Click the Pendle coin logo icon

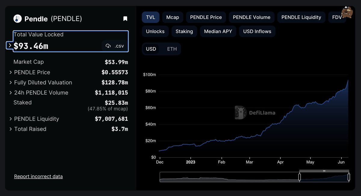(x=17, y=18)
